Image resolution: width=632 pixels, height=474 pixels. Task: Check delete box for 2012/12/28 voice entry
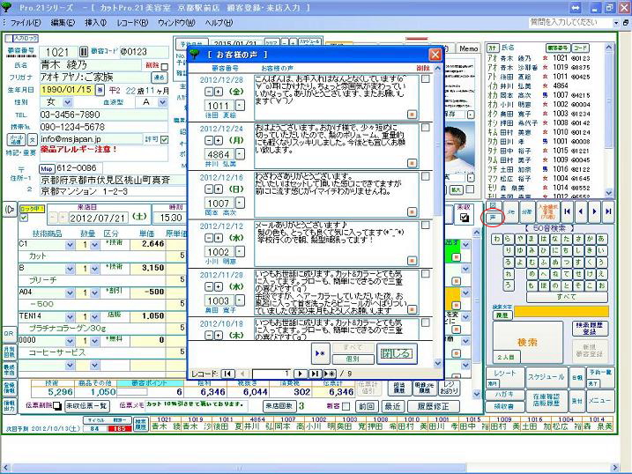[x=425, y=79]
